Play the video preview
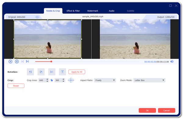Viewport: 183px width, 119px height. pos(10,61)
